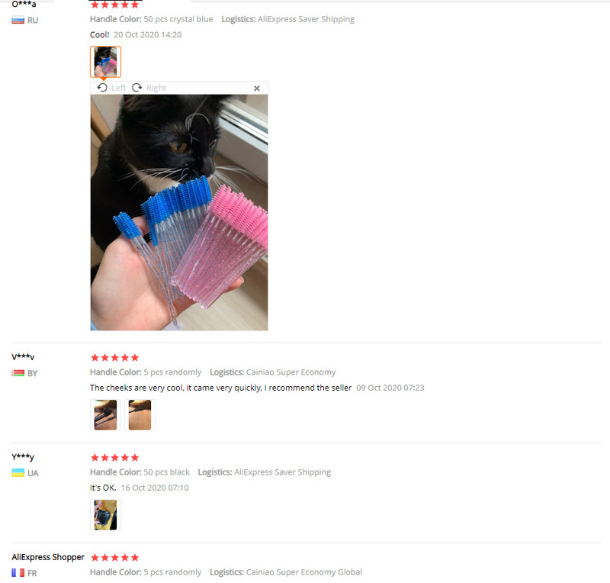610x583 pixels.
Task: Click the star rating of AliExpress Shopper review
Action: pyautogui.click(x=115, y=557)
